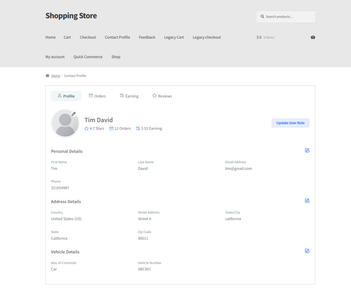Follow the Home breadcrumb link
Viewport: 351px width, 294px height.
pos(55,75)
